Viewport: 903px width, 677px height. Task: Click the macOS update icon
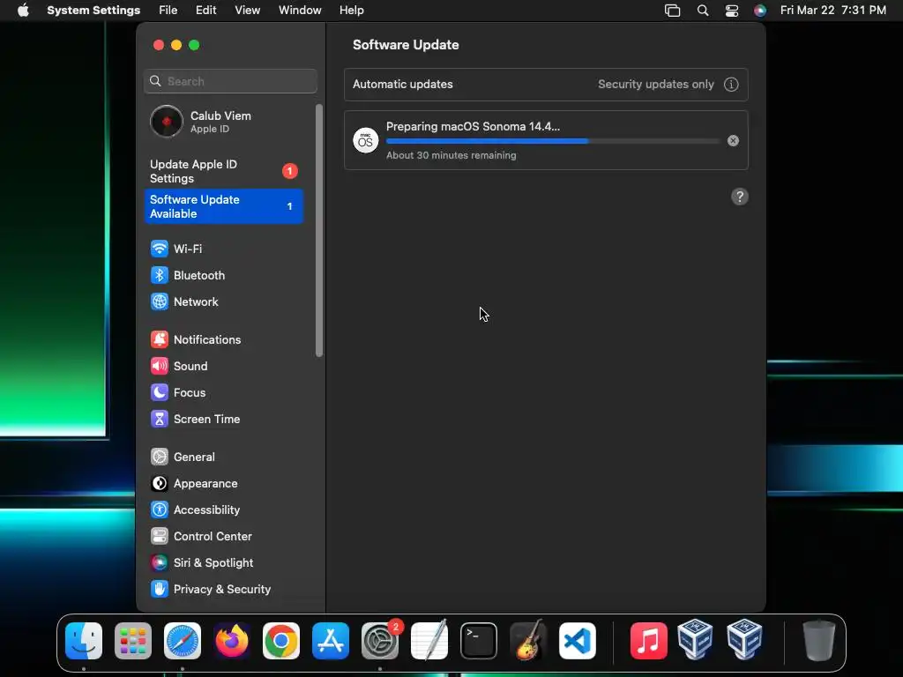366,140
